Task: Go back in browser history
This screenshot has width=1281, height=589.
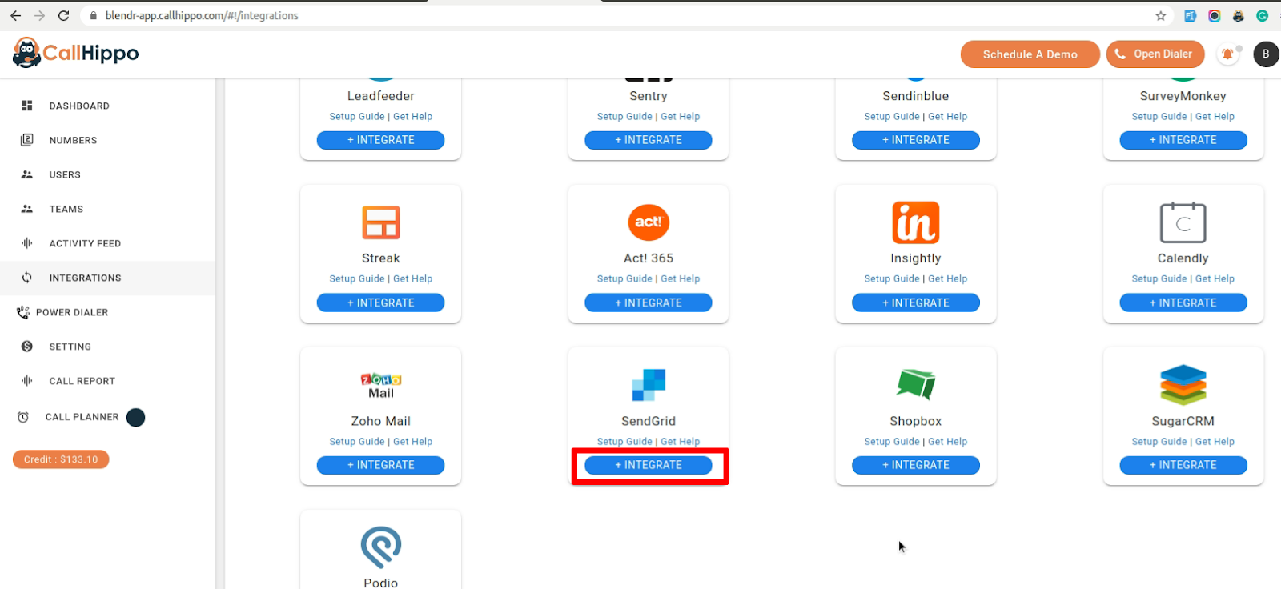Action: tap(15, 15)
